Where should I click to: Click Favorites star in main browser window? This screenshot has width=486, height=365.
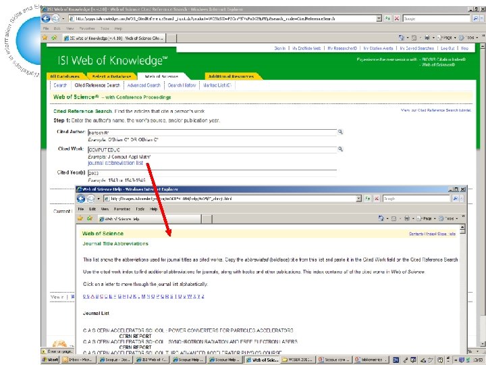(x=45, y=38)
